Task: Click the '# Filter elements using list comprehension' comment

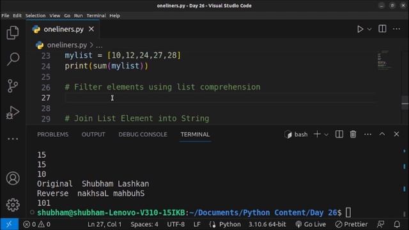Action: (x=162, y=87)
